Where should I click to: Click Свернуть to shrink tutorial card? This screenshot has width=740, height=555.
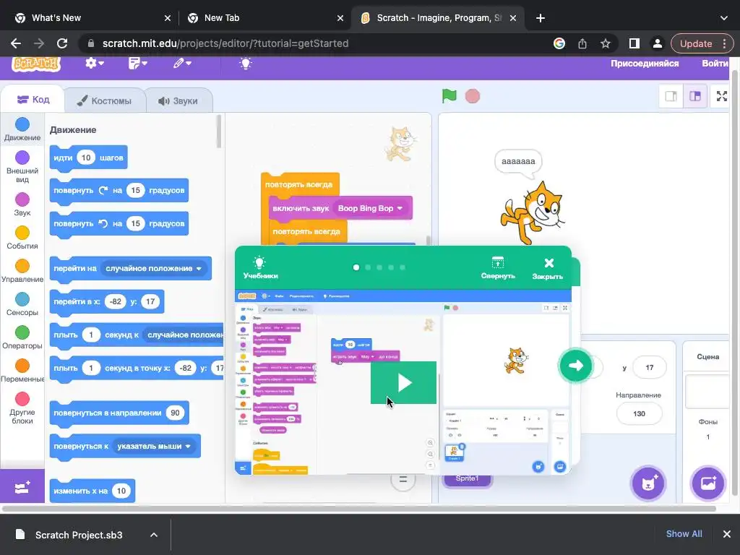497,267
